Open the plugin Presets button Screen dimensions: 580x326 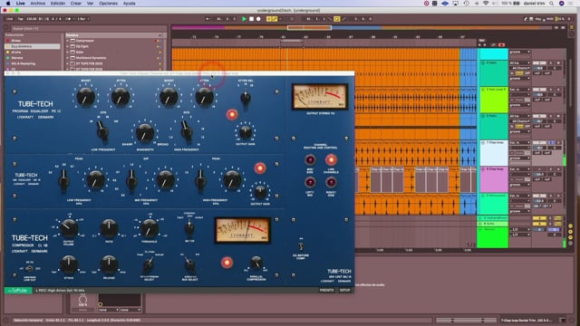[326, 291]
